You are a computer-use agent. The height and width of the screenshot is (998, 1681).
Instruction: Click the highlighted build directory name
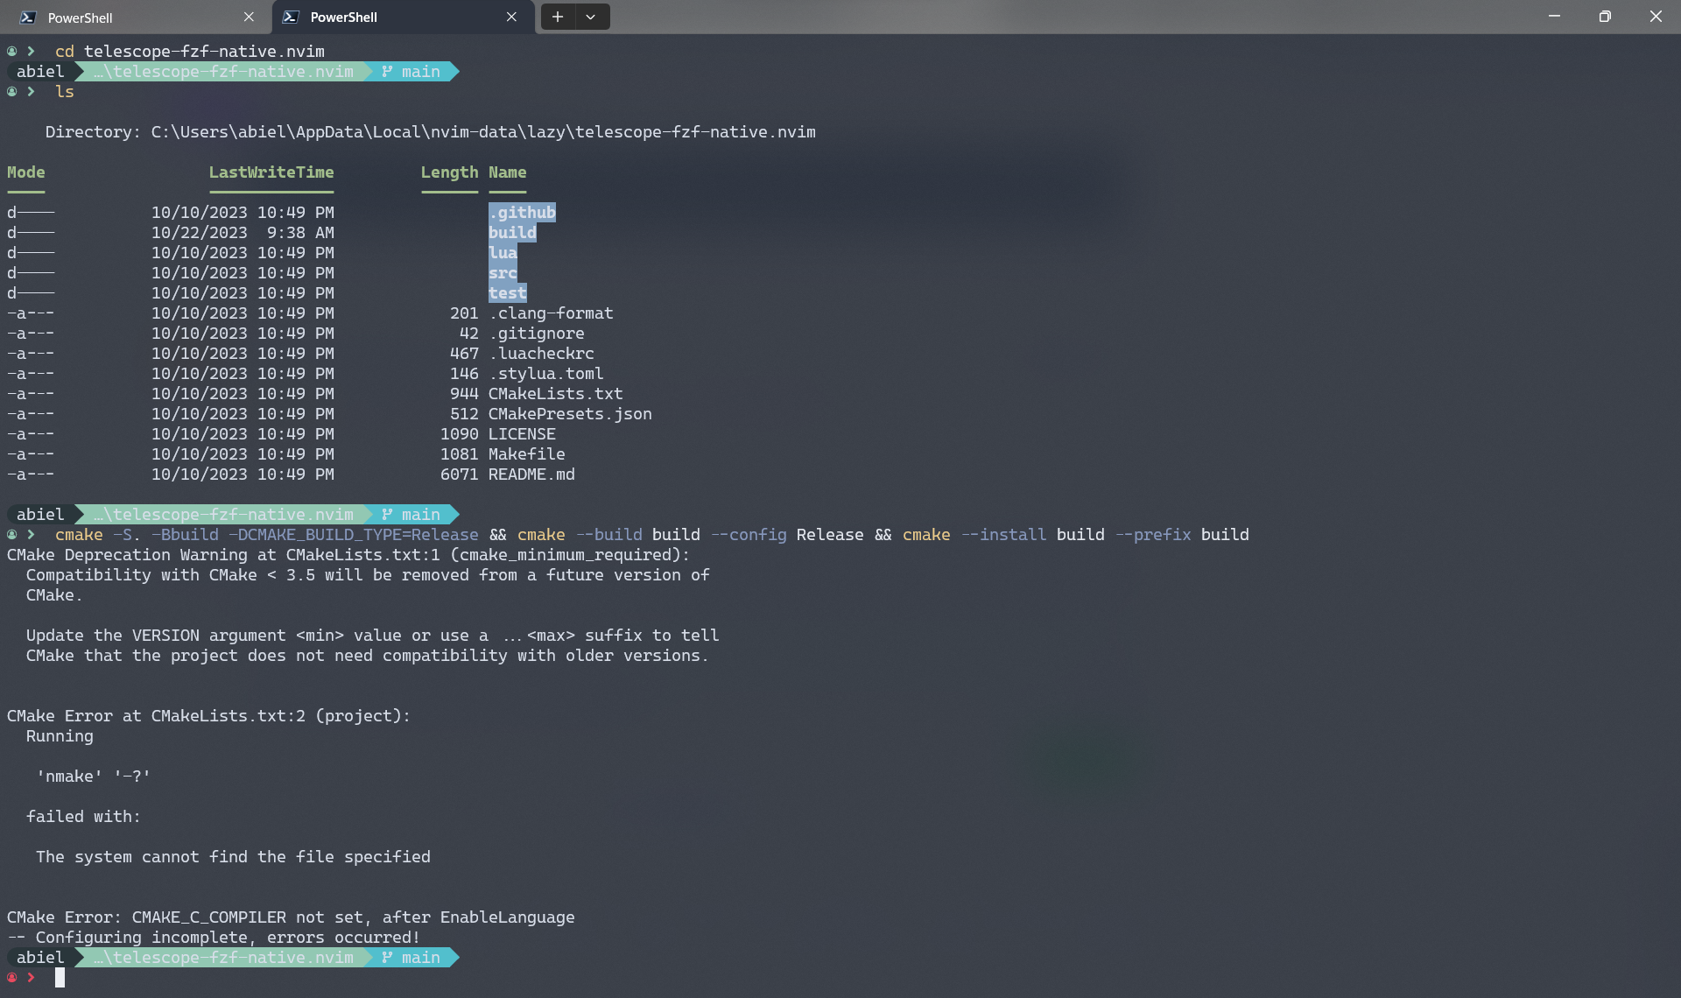pos(512,232)
